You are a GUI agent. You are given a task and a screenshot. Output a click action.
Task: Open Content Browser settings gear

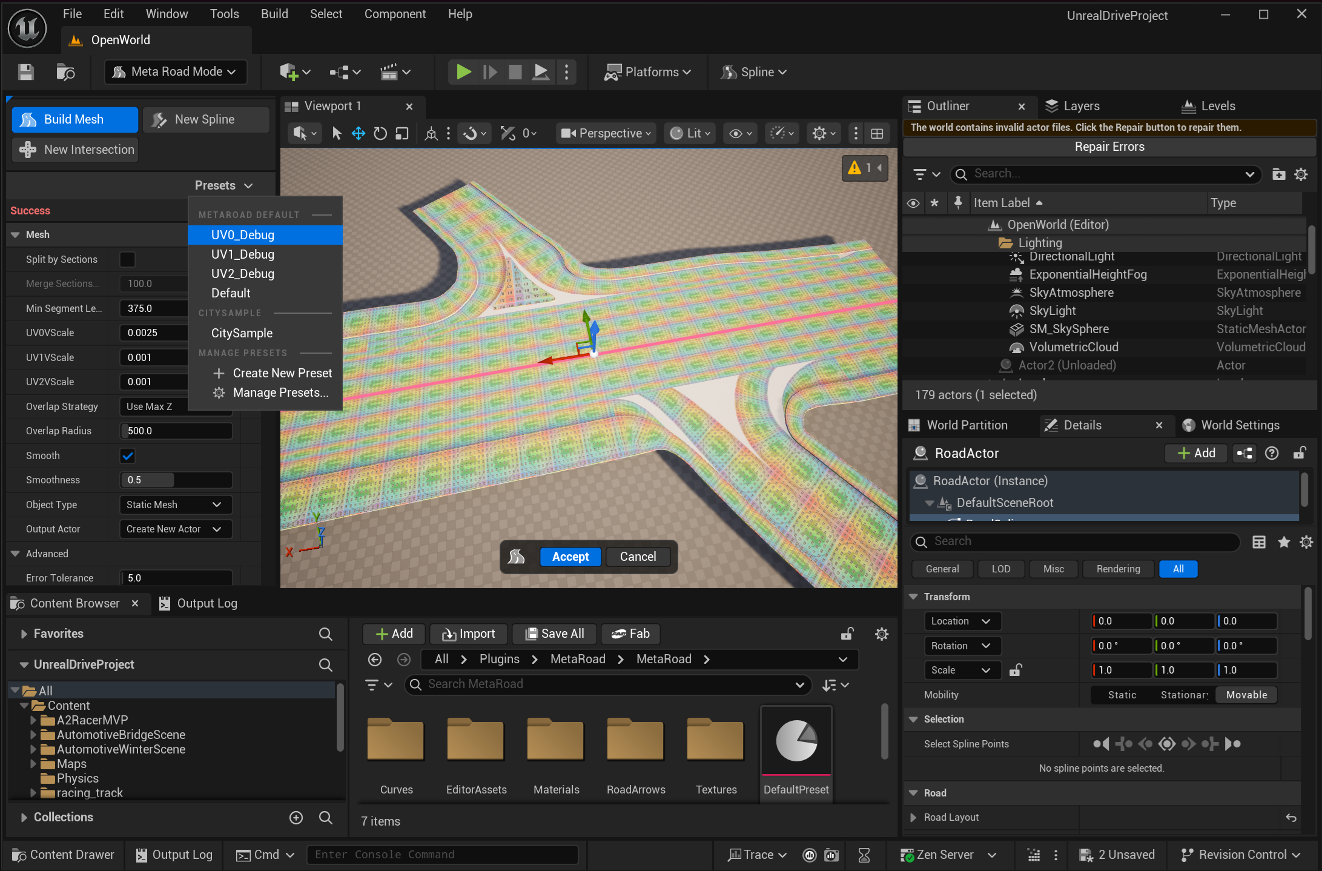tap(882, 634)
